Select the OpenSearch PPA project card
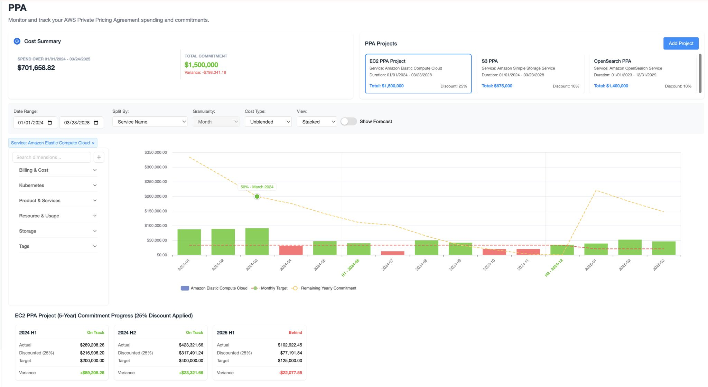 pyautogui.click(x=643, y=74)
